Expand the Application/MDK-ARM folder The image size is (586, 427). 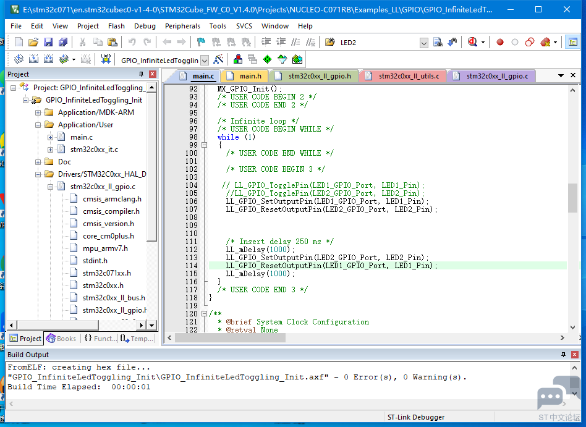tap(38, 112)
